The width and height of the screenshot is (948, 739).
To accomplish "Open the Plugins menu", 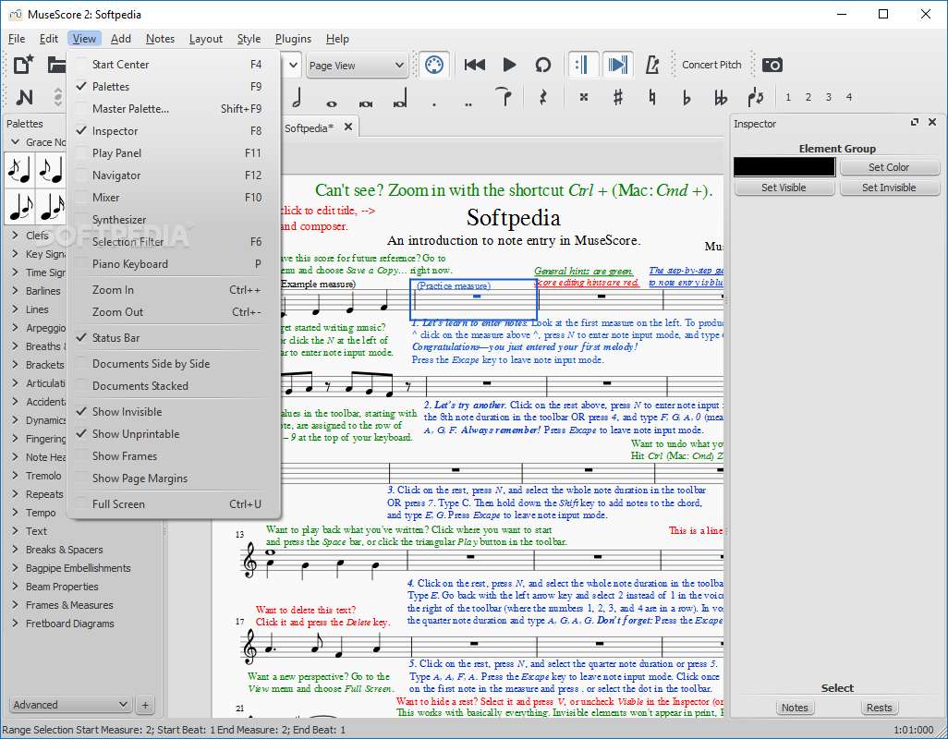I will coord(293,39).
